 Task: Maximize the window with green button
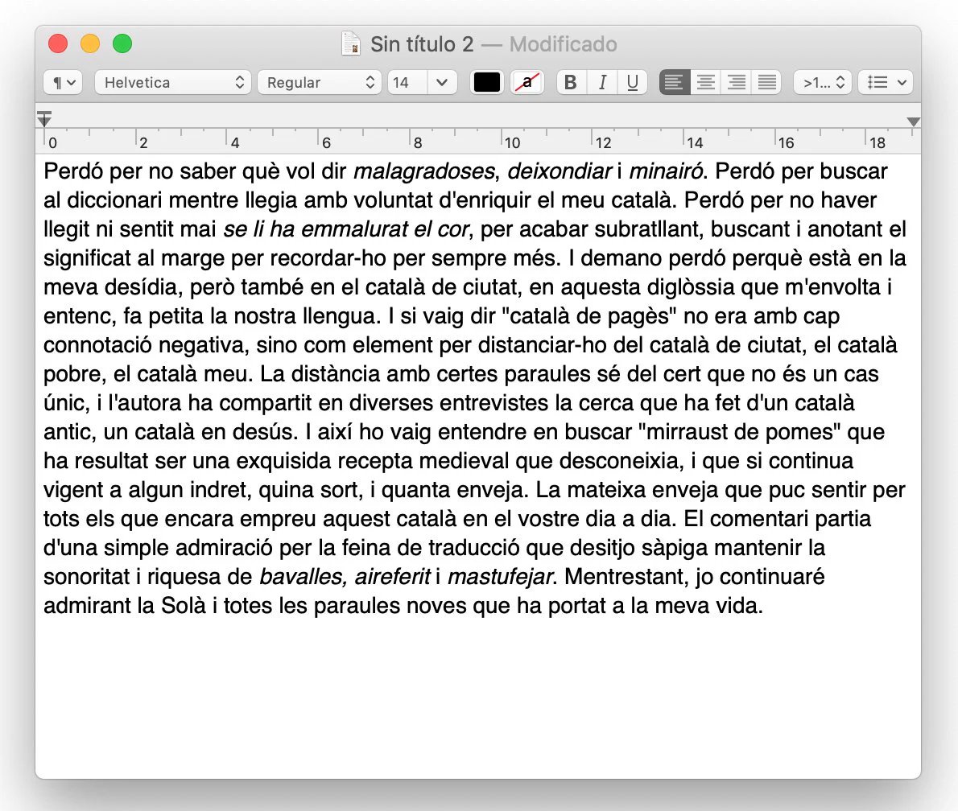122,44
